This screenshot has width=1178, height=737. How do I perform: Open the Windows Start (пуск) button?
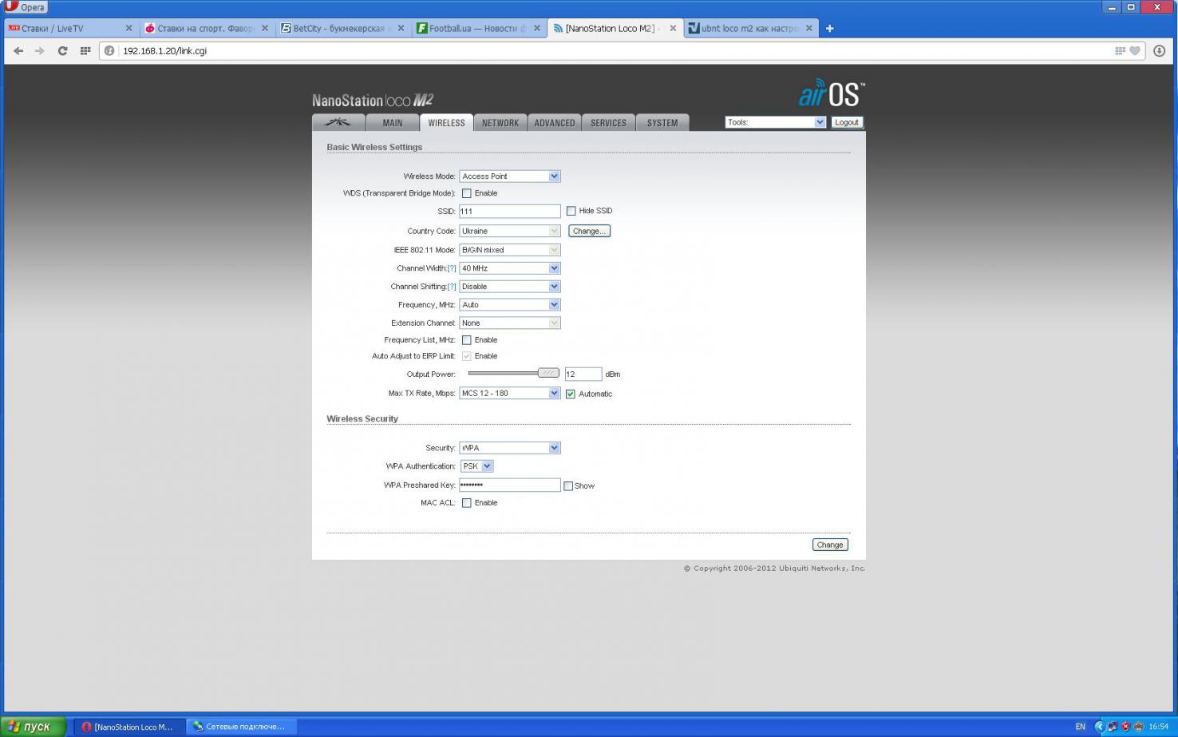[x=34, y=727]
